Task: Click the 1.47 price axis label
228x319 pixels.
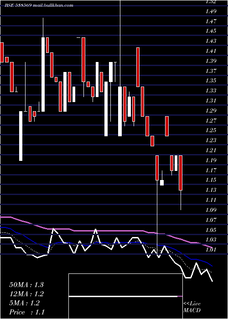Action: (x=211, y=21)
